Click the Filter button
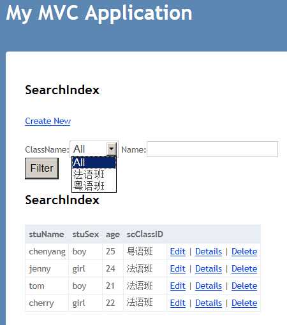 pos(41,169)
